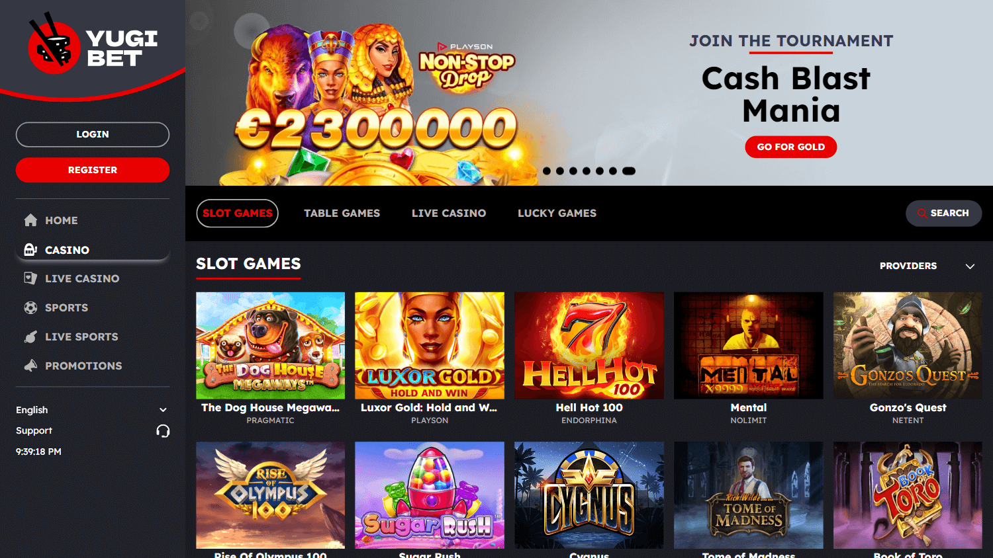
Task: Select the Live Casino category tab
Action: point(449,213)
